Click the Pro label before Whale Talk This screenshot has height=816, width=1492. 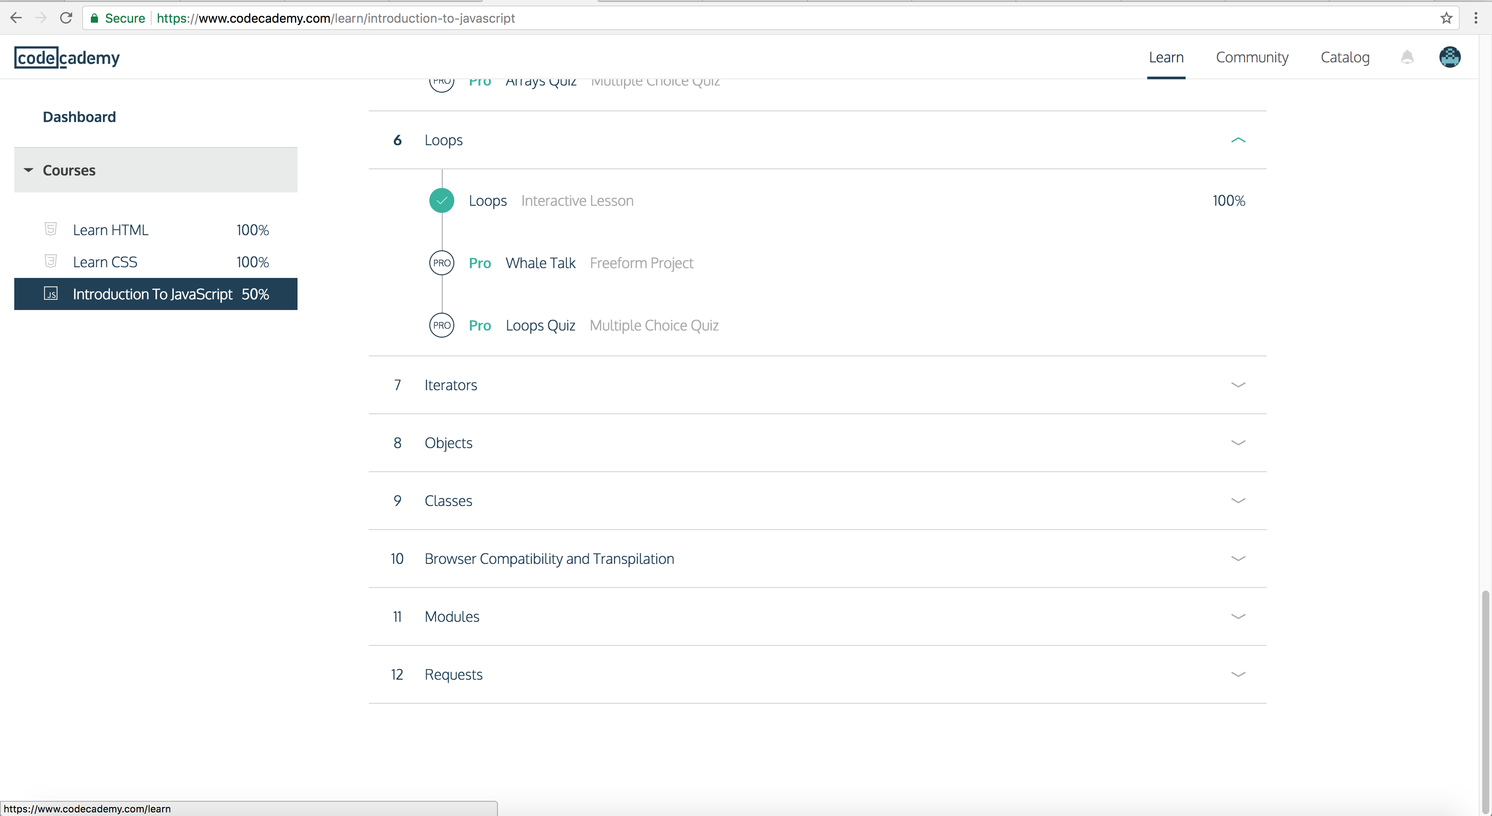coord(480,263)
